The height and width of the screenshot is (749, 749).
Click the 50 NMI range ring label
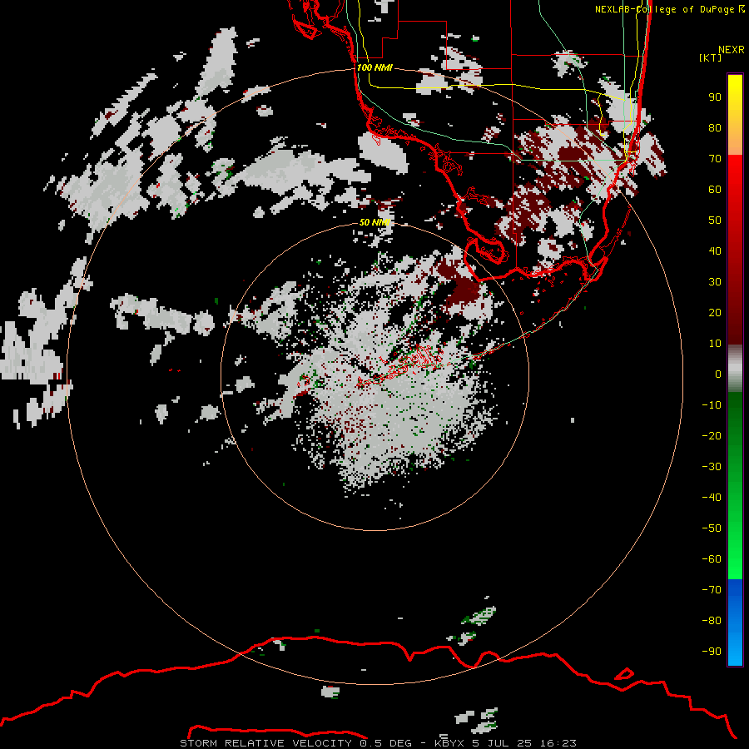(374, 222)
